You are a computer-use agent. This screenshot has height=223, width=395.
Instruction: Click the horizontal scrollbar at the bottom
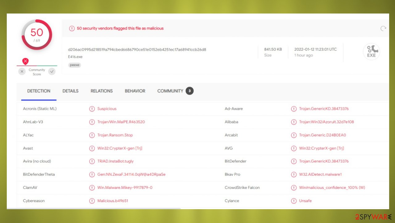[x=94, y=209]
